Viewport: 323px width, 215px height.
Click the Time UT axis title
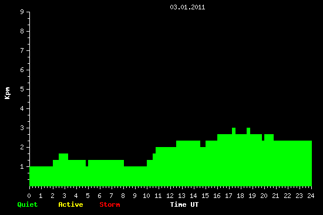coord(184,204)
